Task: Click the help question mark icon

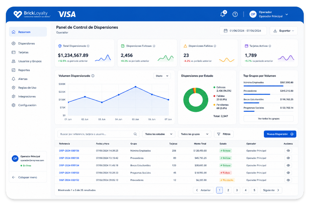Action: (235, 14)
